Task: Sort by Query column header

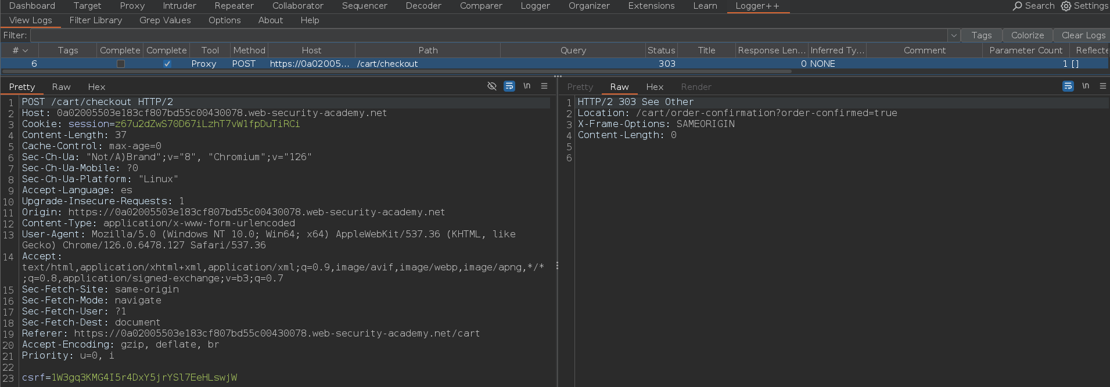Action: coord(573,50)
